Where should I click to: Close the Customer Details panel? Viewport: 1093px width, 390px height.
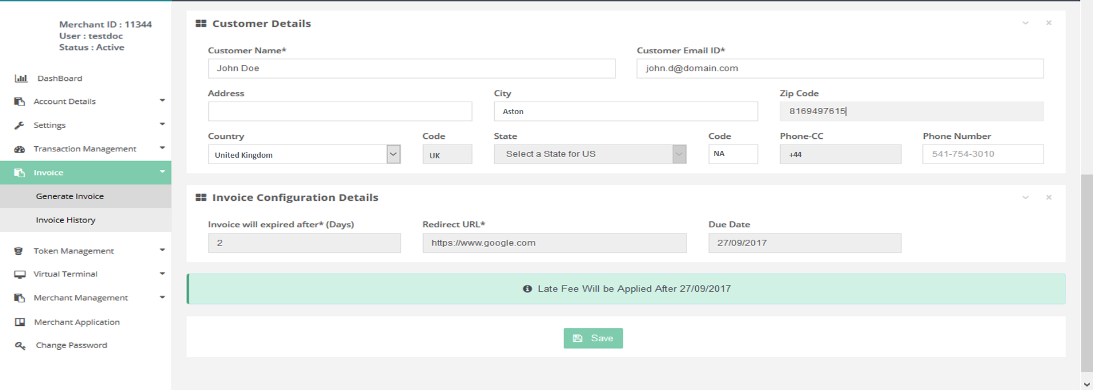1049,23
